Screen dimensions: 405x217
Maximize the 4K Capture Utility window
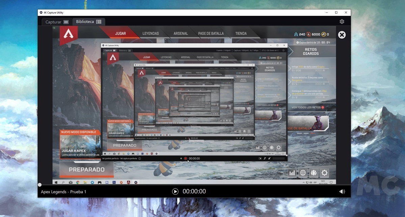tap(336, 12)
